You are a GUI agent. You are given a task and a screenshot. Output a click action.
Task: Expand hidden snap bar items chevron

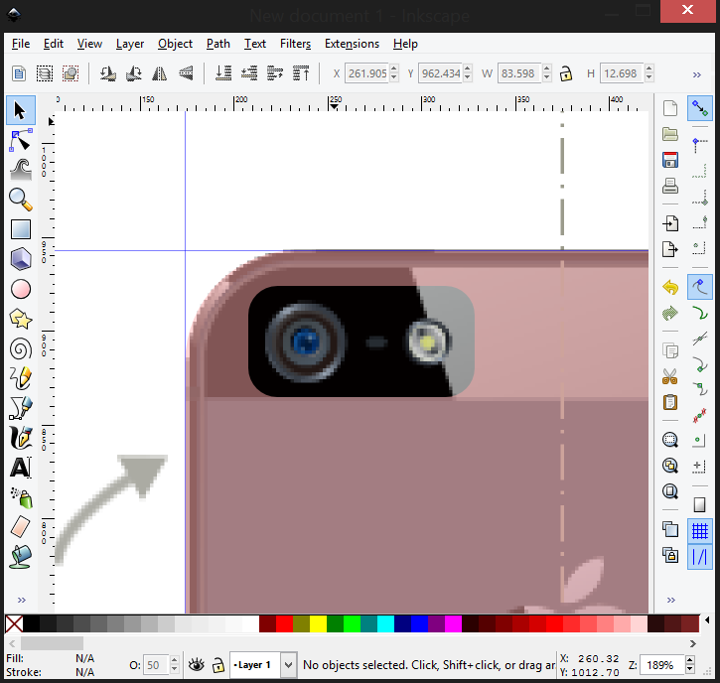pyautogui.click(x=671, y=600)
